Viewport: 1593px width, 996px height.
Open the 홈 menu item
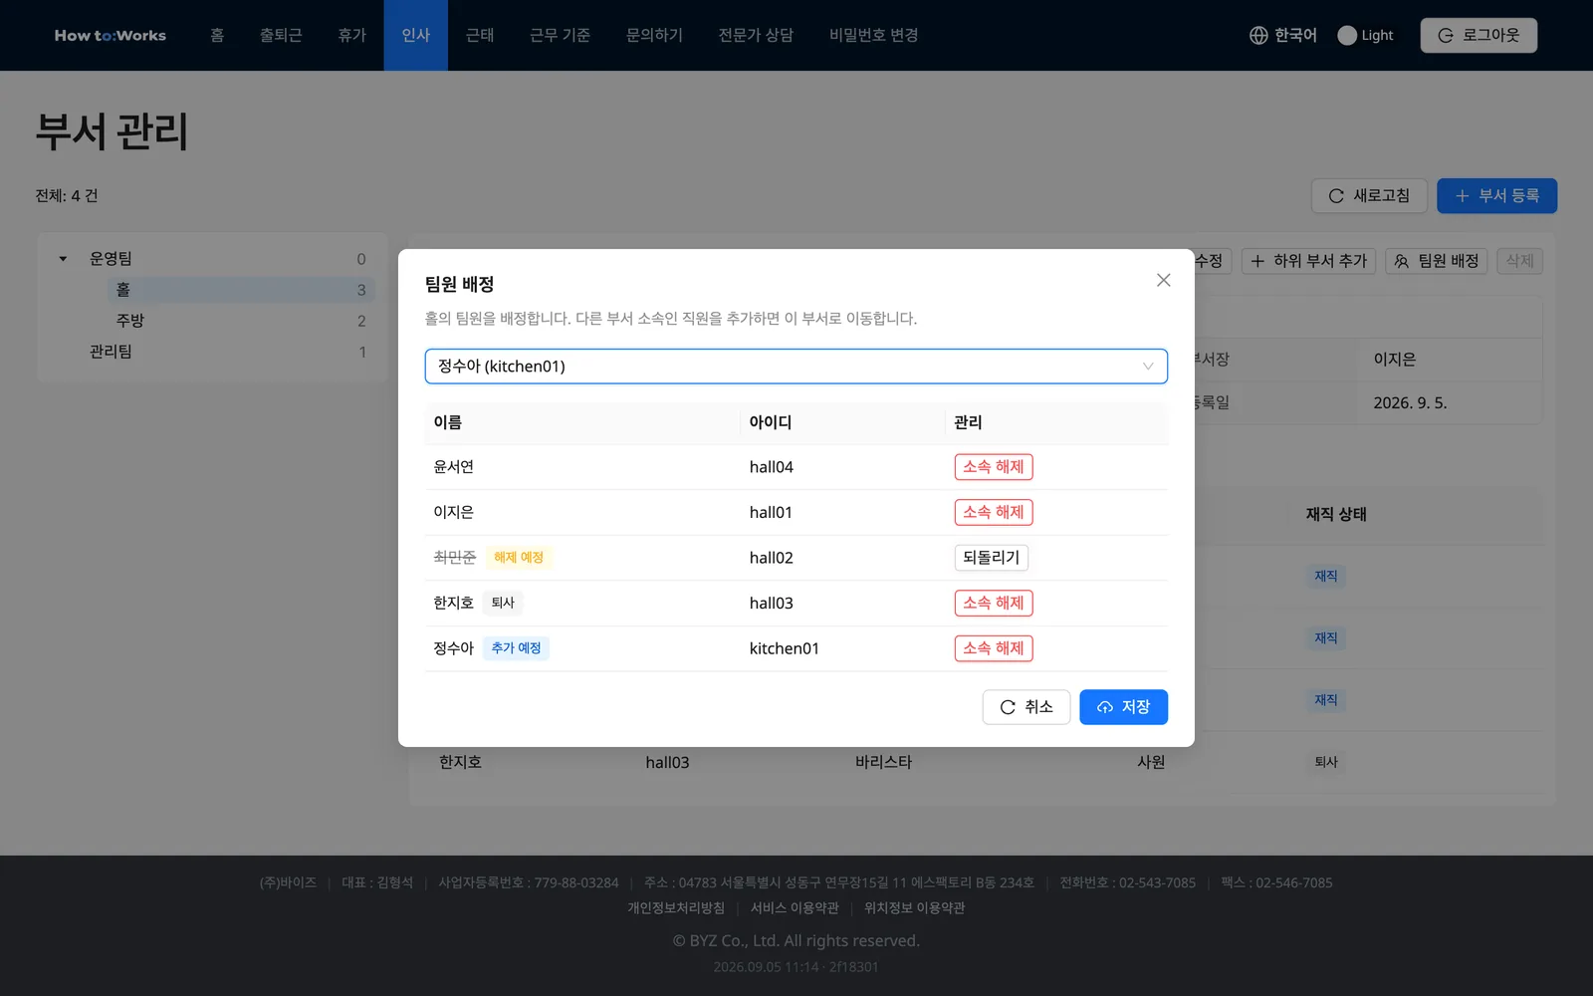point(217,35)
